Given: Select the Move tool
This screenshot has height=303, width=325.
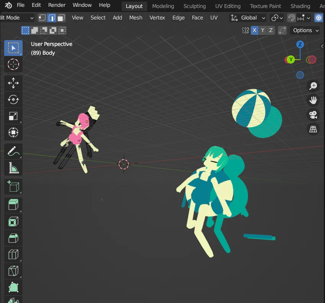Looking at the screenshot, I should click(13, 83).
